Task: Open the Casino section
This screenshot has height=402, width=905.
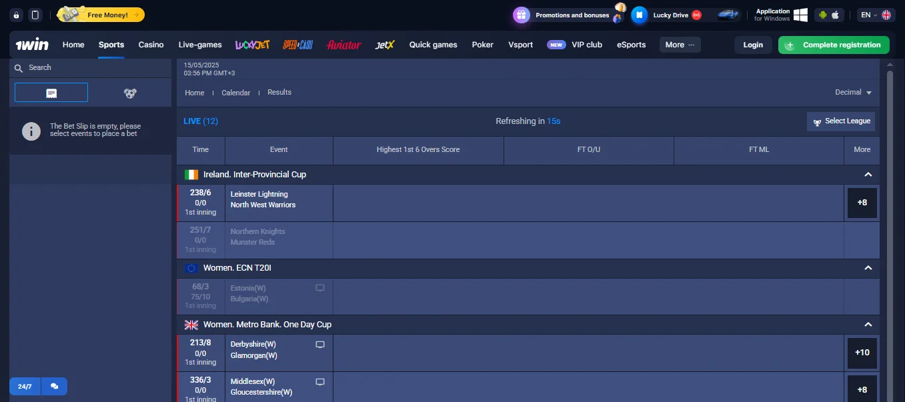Action: 151,45
